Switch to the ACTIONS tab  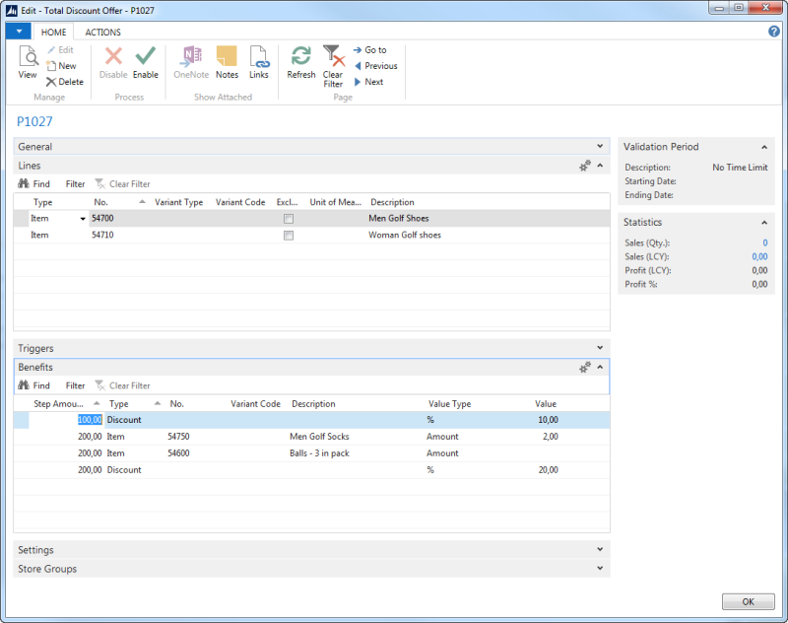[102, 32]
